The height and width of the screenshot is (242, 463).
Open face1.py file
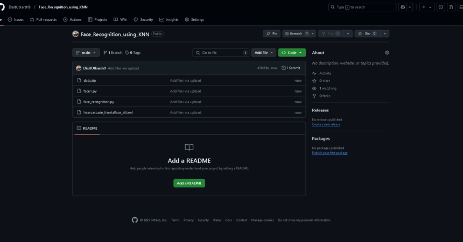coord(90,91)
